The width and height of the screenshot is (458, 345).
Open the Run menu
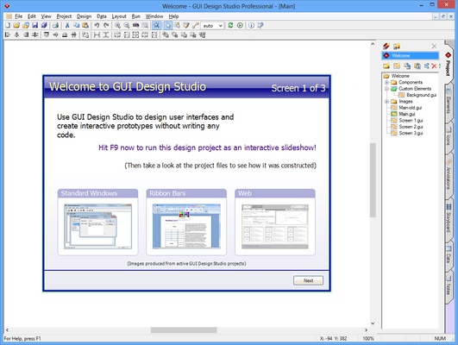(x=135, y=16)
